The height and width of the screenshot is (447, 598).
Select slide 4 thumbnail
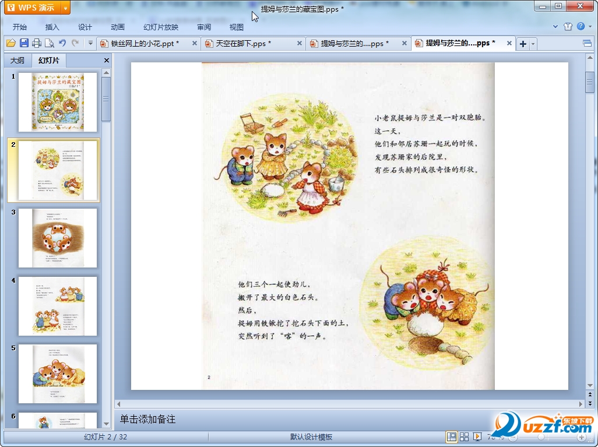[58, 307]
